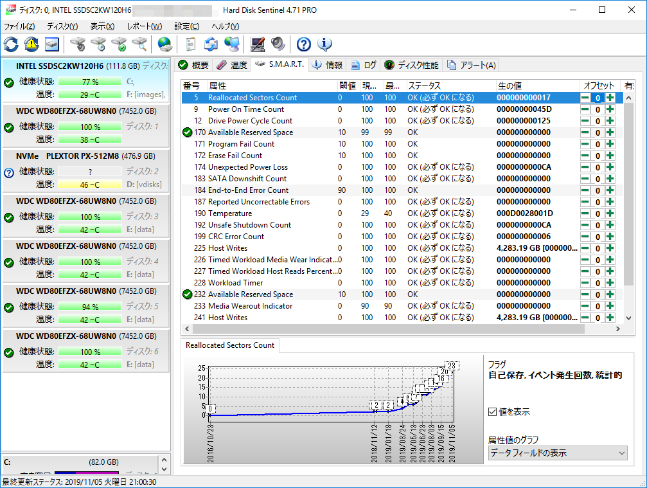This screenshot has width=647, height=488.
Task: Switch to the 情報 tab
Action: 327,65
